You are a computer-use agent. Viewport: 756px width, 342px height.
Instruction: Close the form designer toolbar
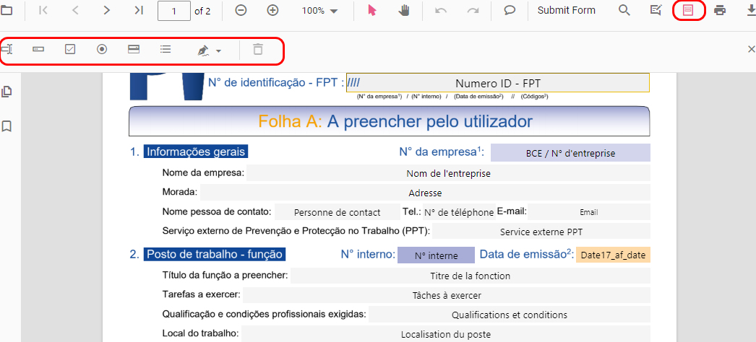click(x=751, y=49)
